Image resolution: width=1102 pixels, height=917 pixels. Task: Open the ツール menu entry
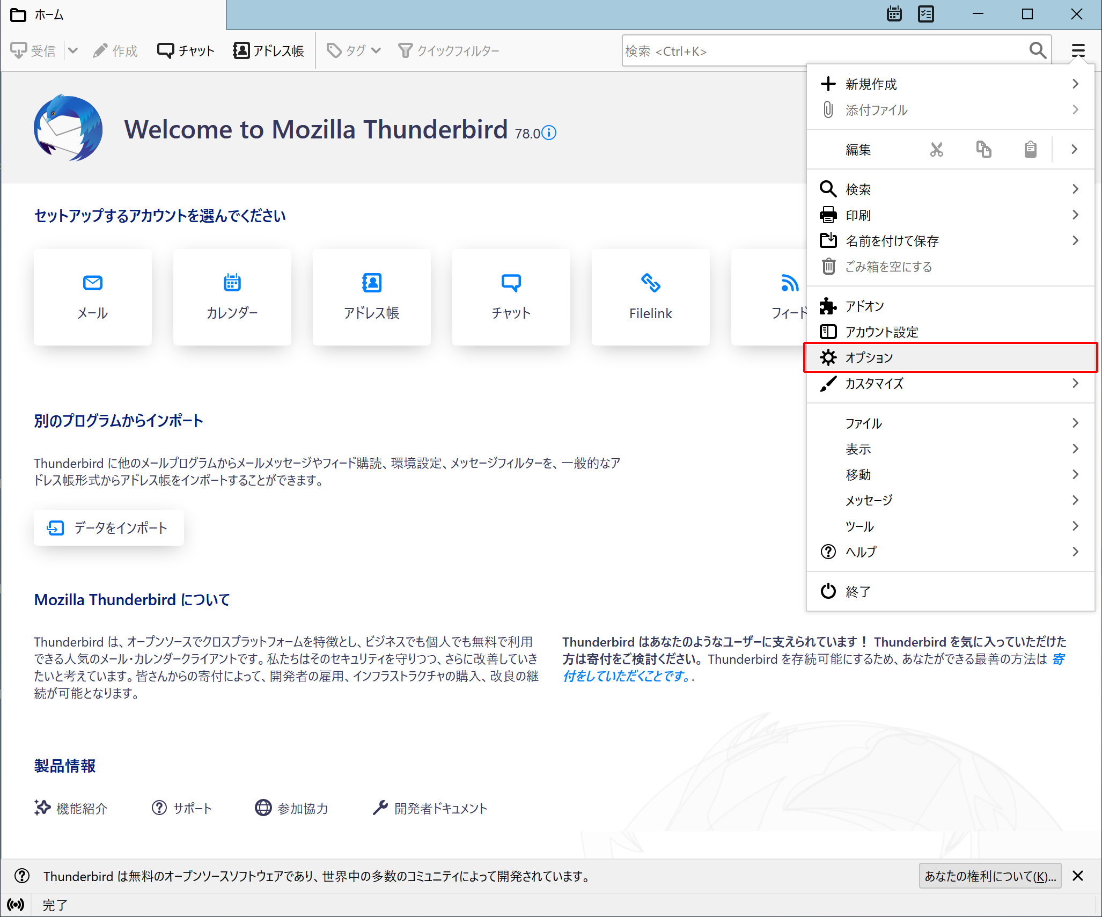pyautogui.click(x=950, y=526)
